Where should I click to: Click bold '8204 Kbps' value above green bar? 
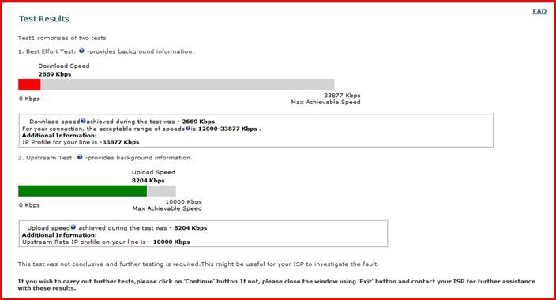coord(148,181)
